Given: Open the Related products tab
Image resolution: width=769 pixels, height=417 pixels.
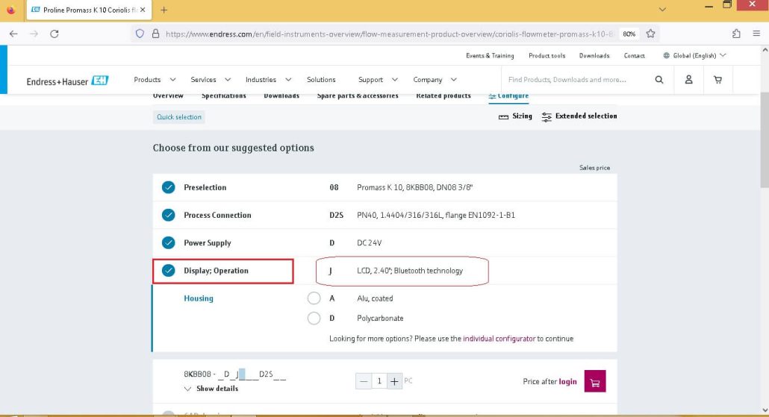Looking at the screenshot, I should 443,95.
